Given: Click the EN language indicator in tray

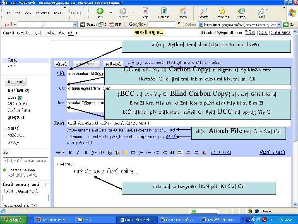Looking at the screenshot, I should tap(248, 219).
